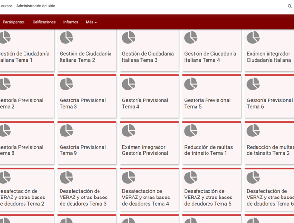Click pie chart icon of Gestoría Previsional Tema 2
This screenshot has width=294, height=223.
coord(5,84)
